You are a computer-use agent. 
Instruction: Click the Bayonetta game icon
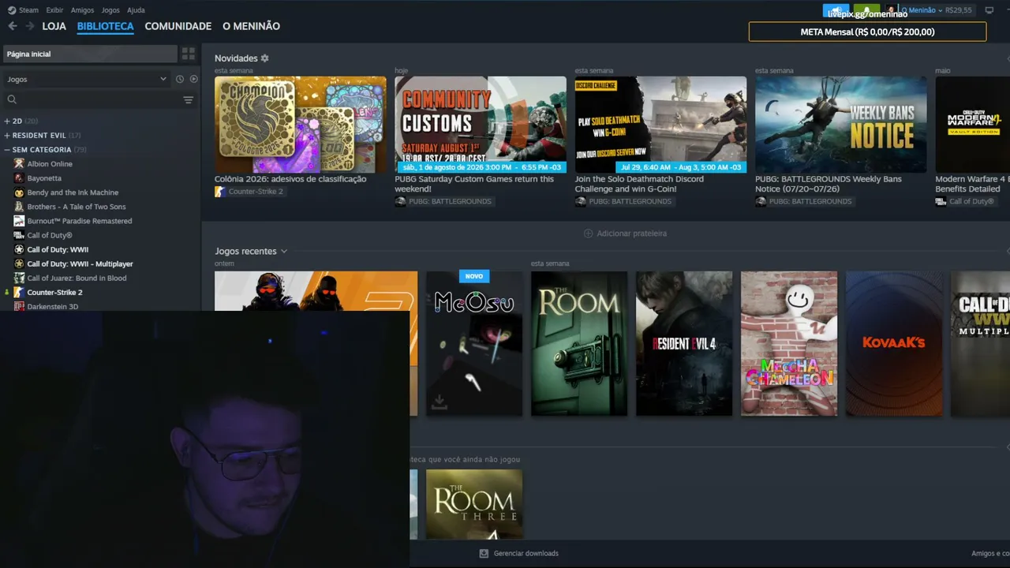[20, 178]
